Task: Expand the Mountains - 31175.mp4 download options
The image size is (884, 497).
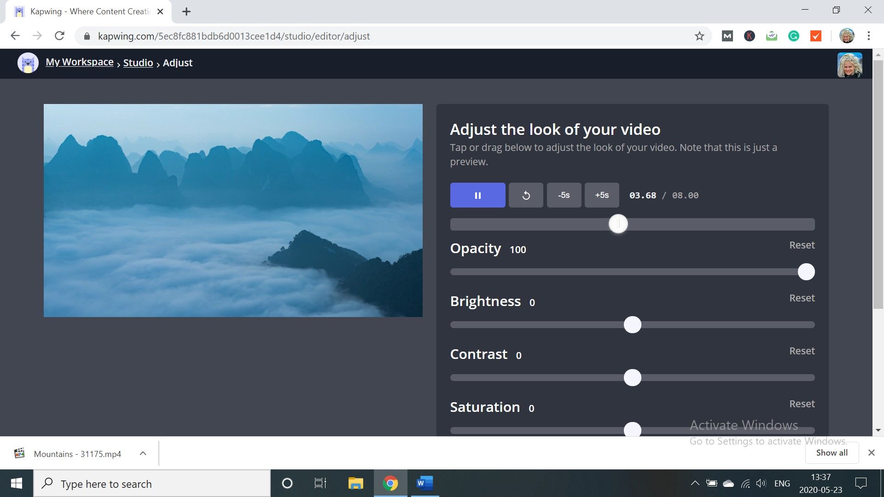Action: click(x=143, y=454)
